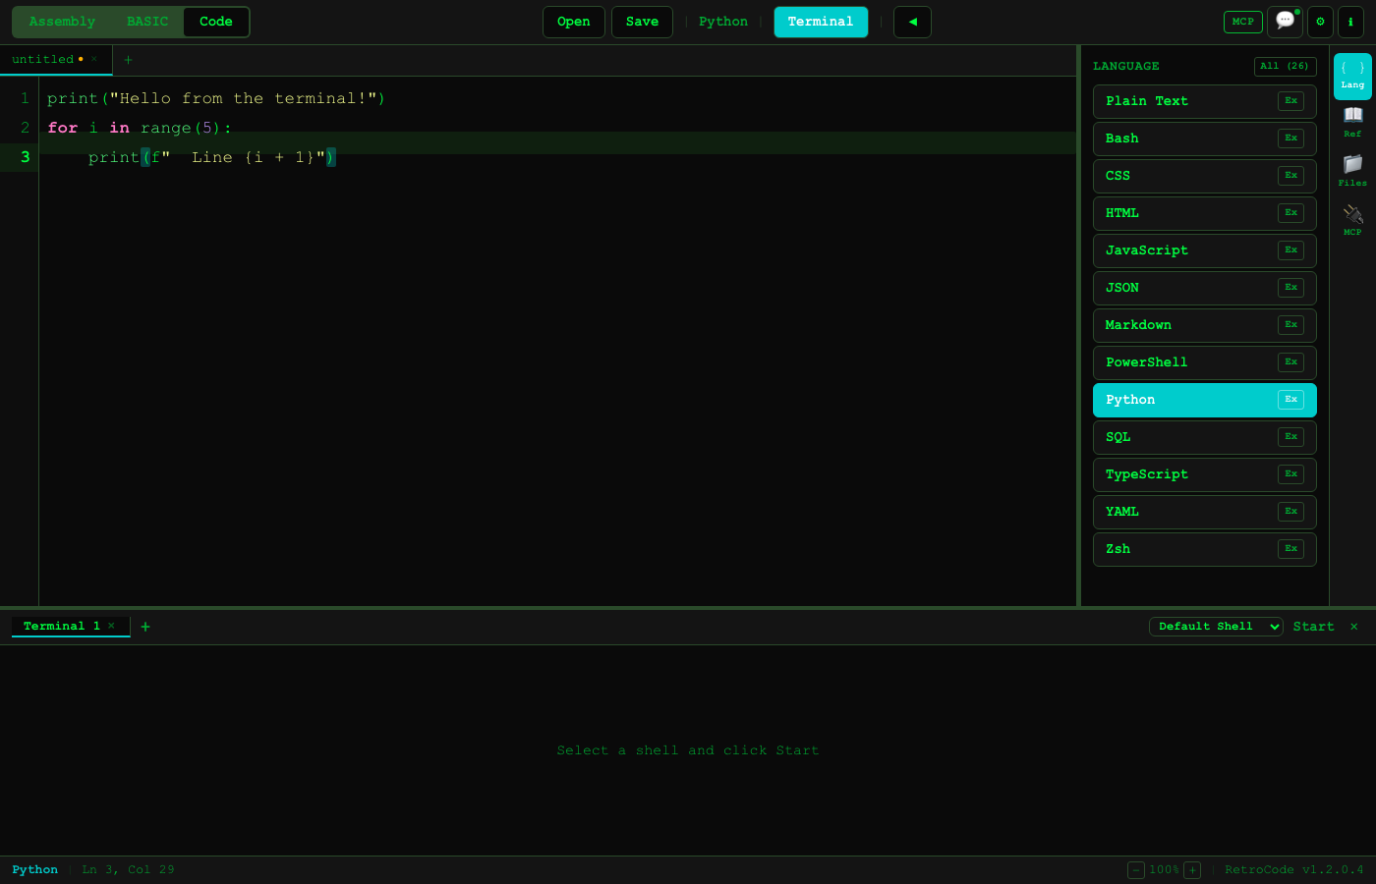
Task: Click the Ex badge beside Markdown
Action: click(x=1290, y=325)
